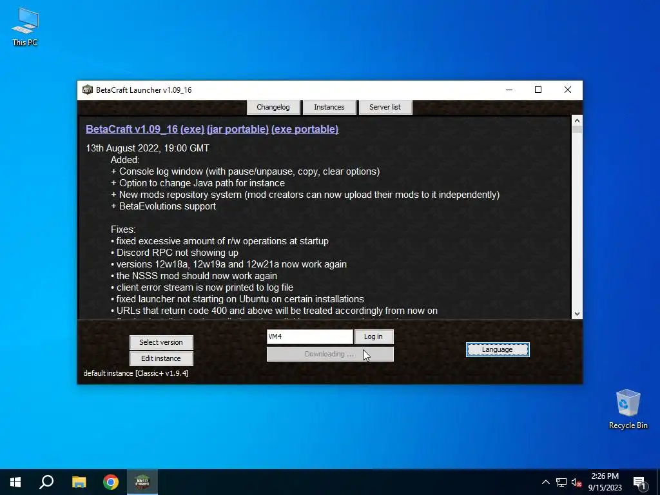
Task: Click the Log in button
Action: (x=373, y=336)
